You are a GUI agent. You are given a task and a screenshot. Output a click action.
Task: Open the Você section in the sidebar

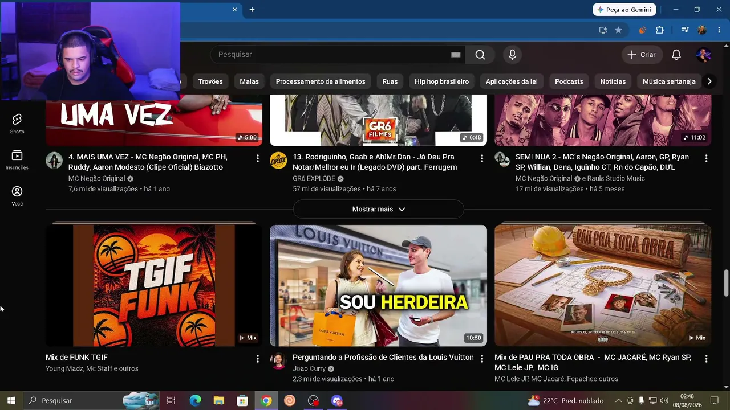coord(17,196)
